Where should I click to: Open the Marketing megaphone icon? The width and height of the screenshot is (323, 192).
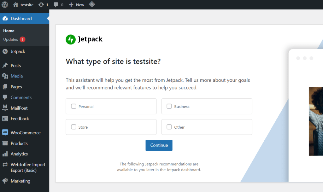click(5, 181)
